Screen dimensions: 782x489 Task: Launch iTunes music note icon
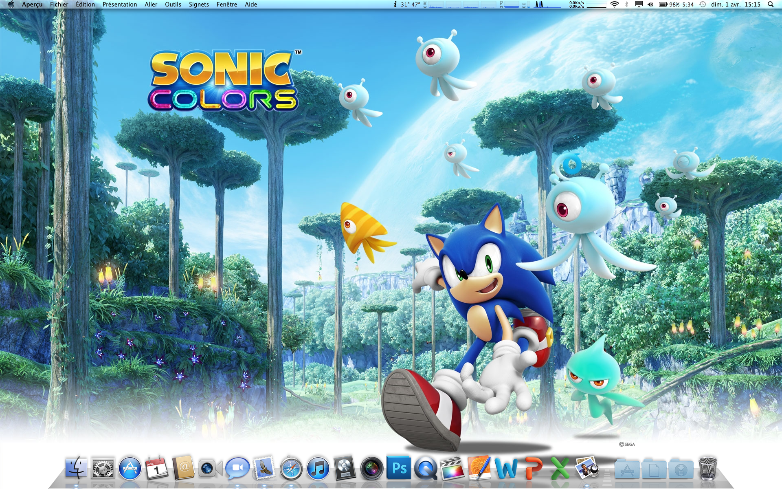tap(318, 468)
